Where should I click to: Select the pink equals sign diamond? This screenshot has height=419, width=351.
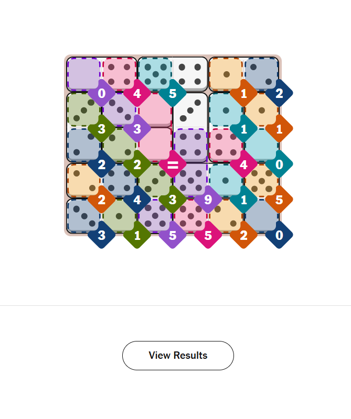click(x=173, y=164)
